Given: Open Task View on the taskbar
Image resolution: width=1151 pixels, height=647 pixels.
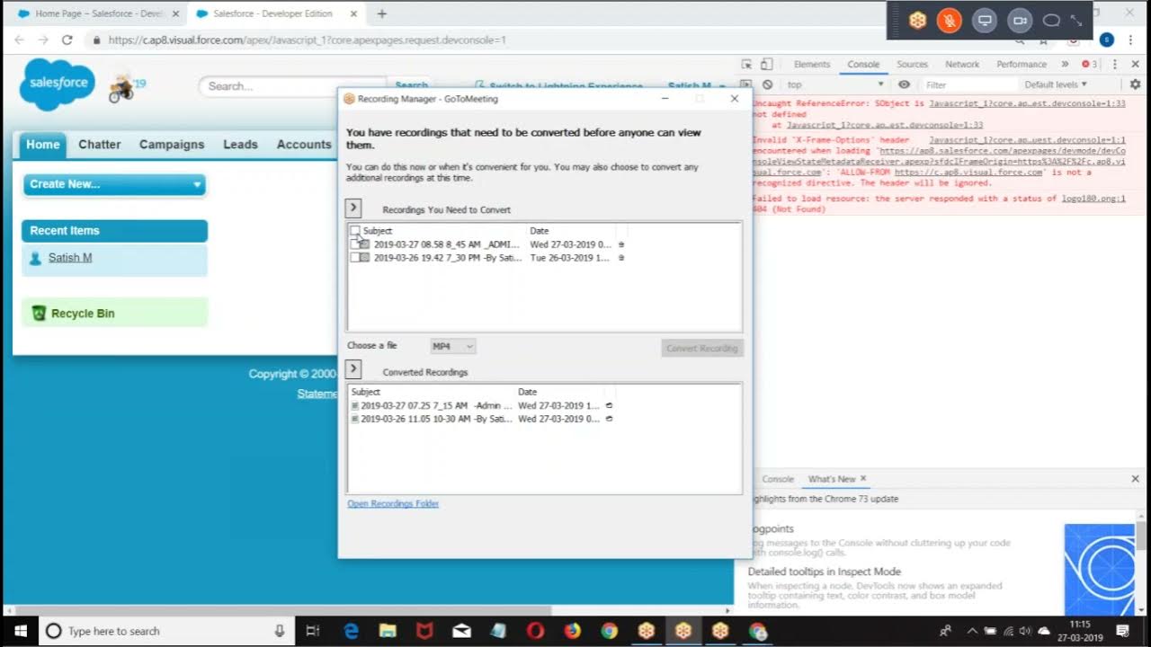Looking at the screenshot, I should tap(313, 631).
